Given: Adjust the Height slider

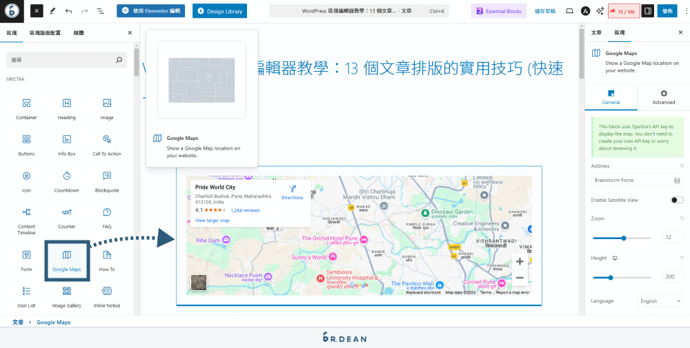Looking at the screenshot, I should click(x=622, y=278).
